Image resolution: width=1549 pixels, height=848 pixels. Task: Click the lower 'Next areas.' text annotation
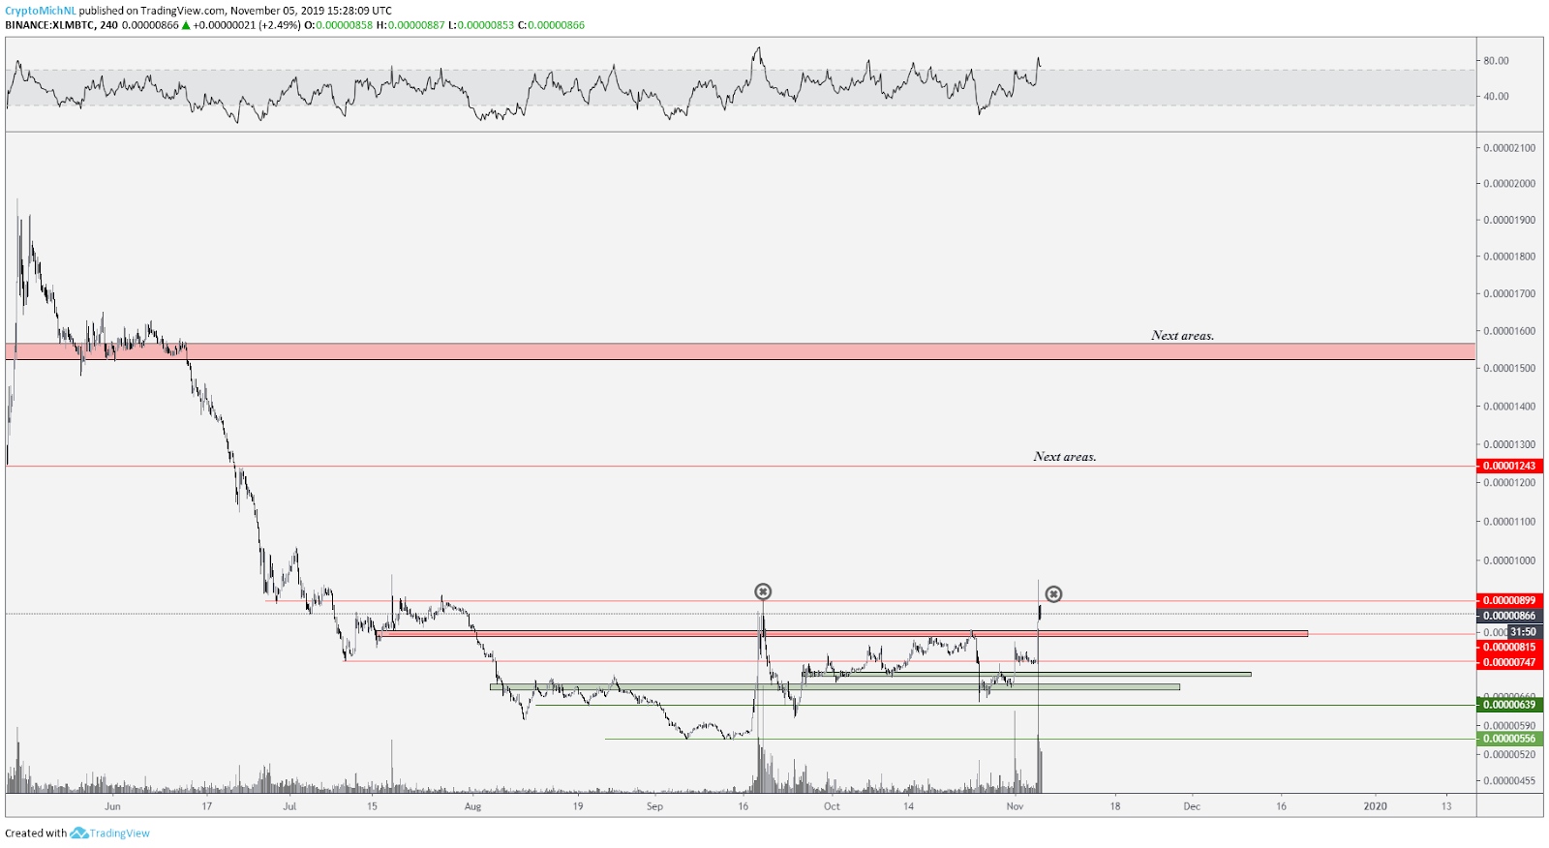point(1065,457)
